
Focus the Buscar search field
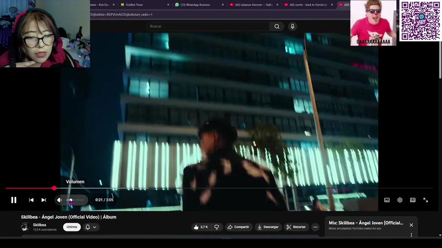tap(208, 26)
